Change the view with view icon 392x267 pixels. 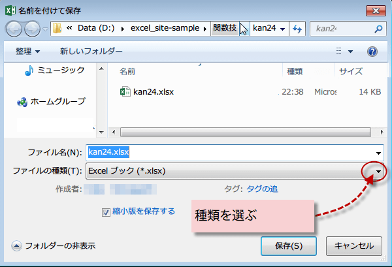tap(338, 51)
